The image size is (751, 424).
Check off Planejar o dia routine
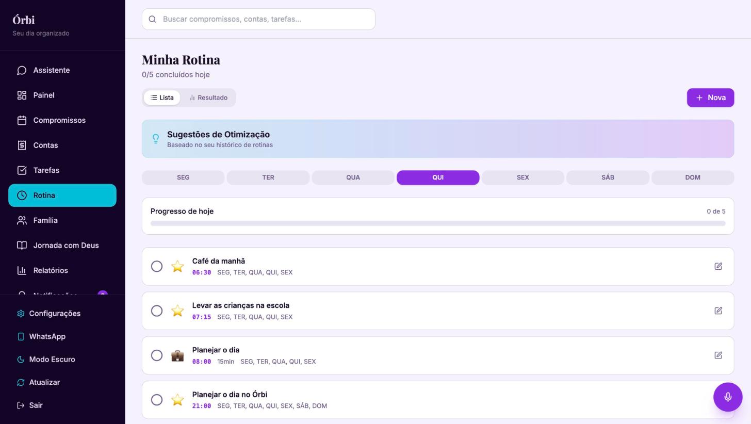click(x=157, y=355)
